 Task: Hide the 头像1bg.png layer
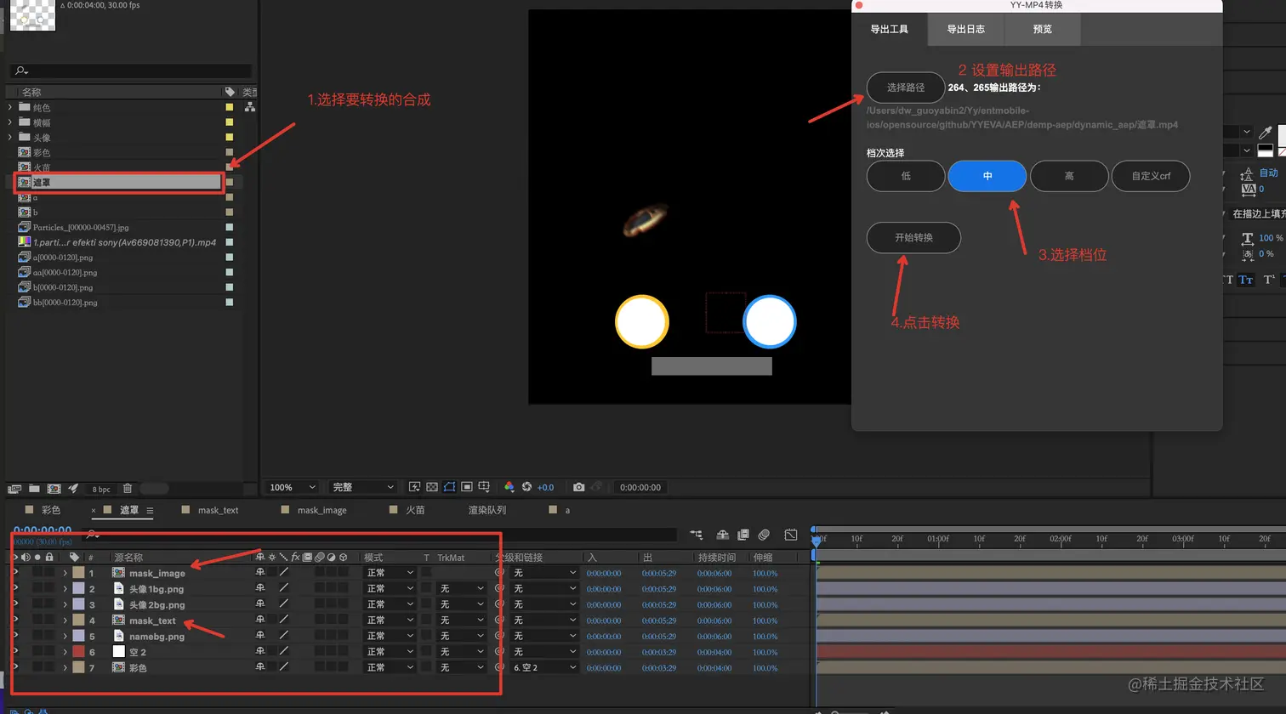[14, 588]
